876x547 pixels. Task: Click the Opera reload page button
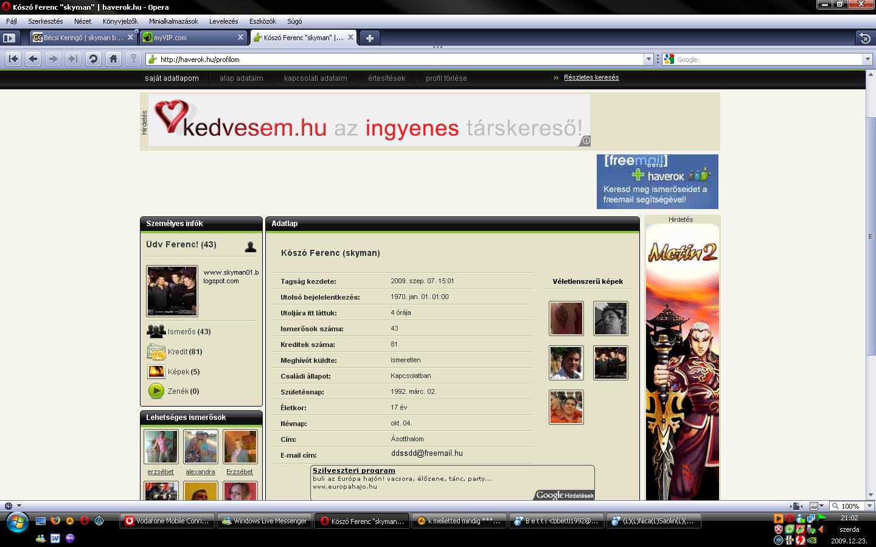[93, 59]
